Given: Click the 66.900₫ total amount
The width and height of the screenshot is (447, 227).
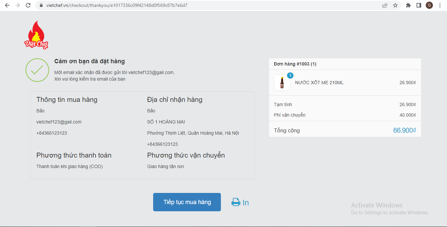Looking at the screenshot, I should point(404,130).
